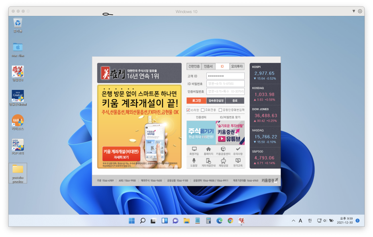Focus the 인증비밀번호 input field

tap(225, 91)
